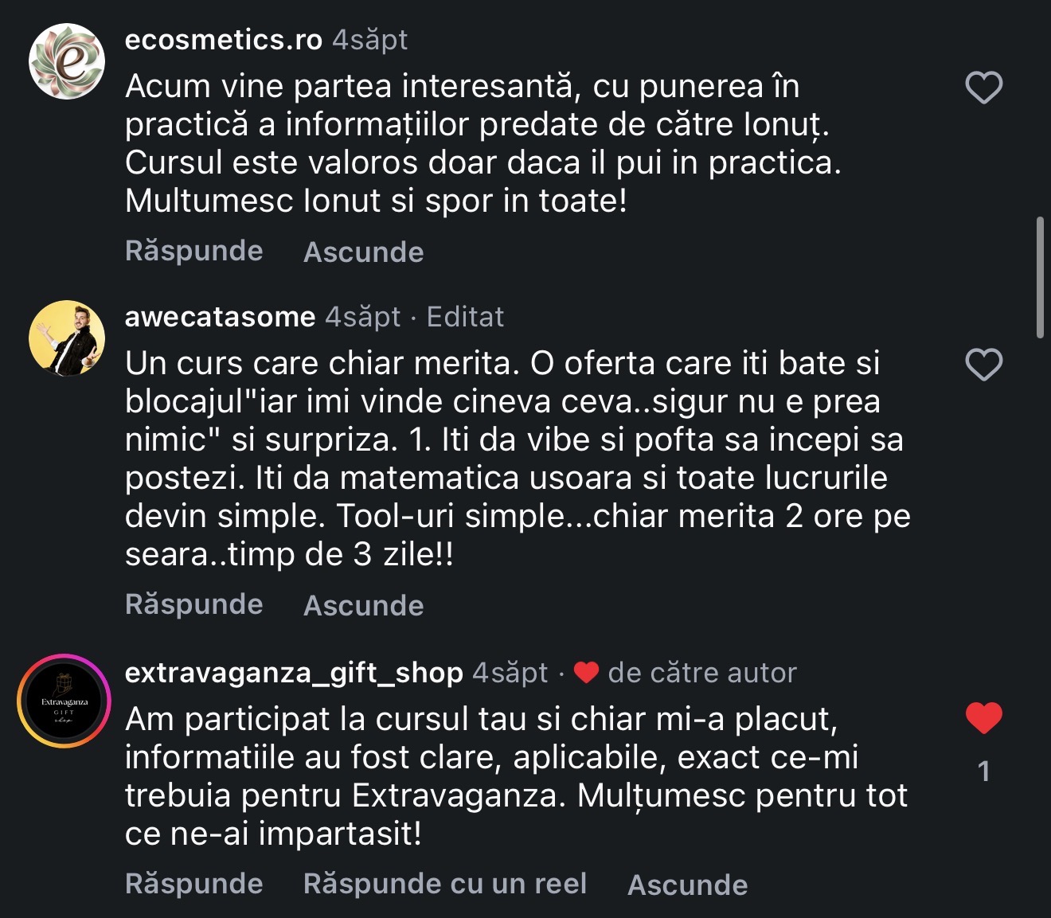
Task: Reply to extravaganza_gift_shop comment via Răspunde
Action: click(x=194, y=884)
